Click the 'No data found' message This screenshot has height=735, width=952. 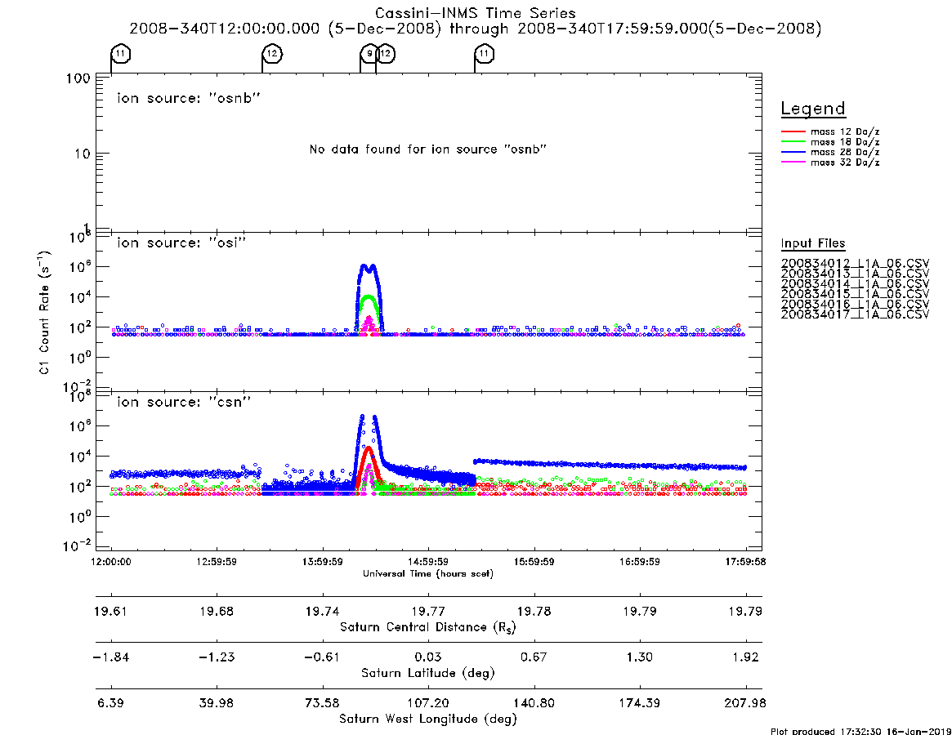(428, 149)
